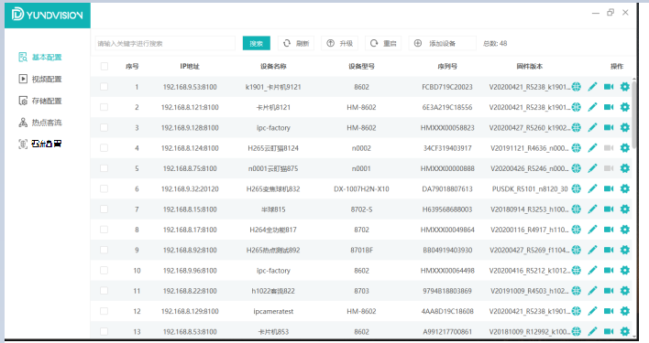Click pencil edit icon for 半球815
649x343 pixels.
(x=592, y=209)
